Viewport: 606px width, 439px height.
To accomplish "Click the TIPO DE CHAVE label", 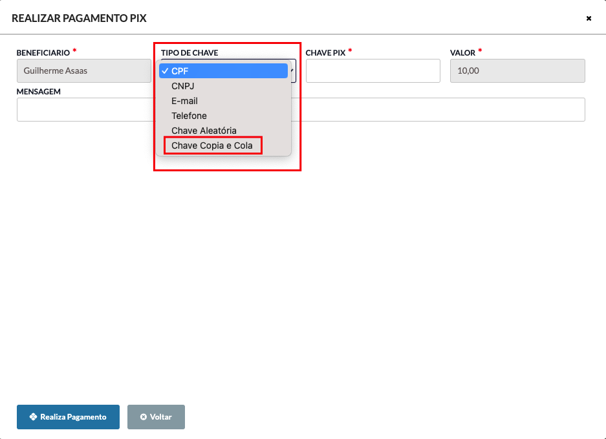I will pyautogui.click(x=189, y=52).
